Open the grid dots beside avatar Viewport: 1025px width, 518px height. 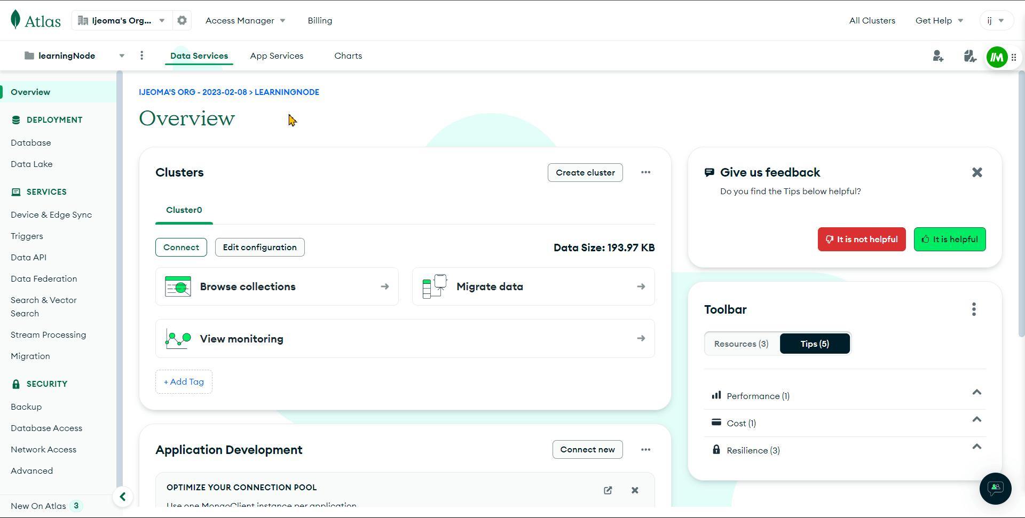point(1014,57)
